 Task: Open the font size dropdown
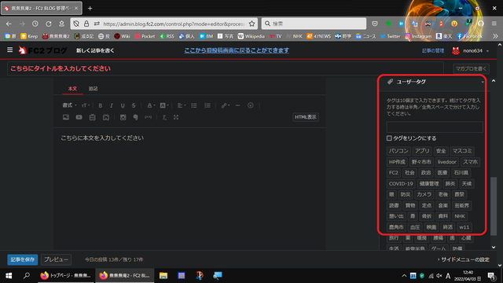pos(86,105)
